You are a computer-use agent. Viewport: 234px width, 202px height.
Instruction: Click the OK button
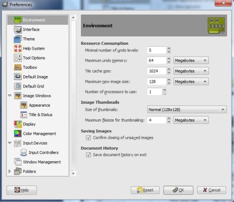pyautogui.click(x=178, y=190)
